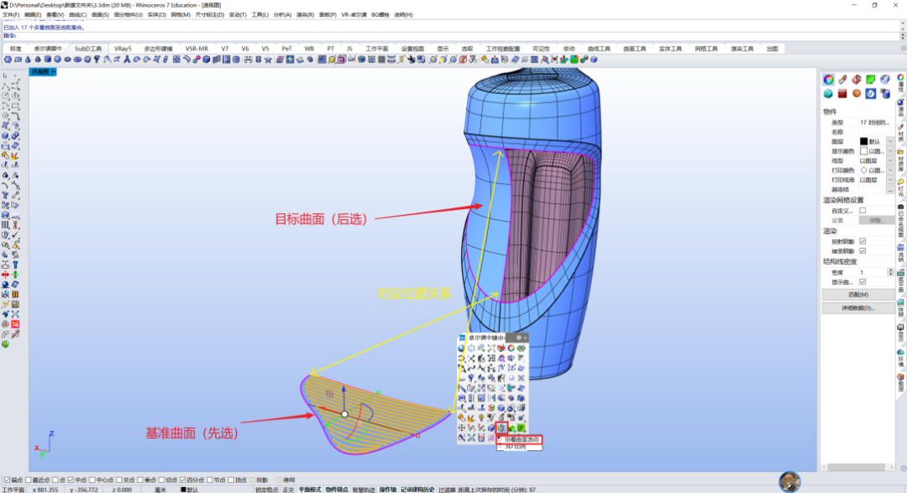Click the green sphere icon in left sidebar
Viewport: 907px width, 493px height.
5,344
